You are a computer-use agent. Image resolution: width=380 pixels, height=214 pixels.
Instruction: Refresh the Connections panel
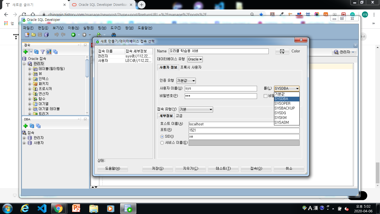click(36, 52)
